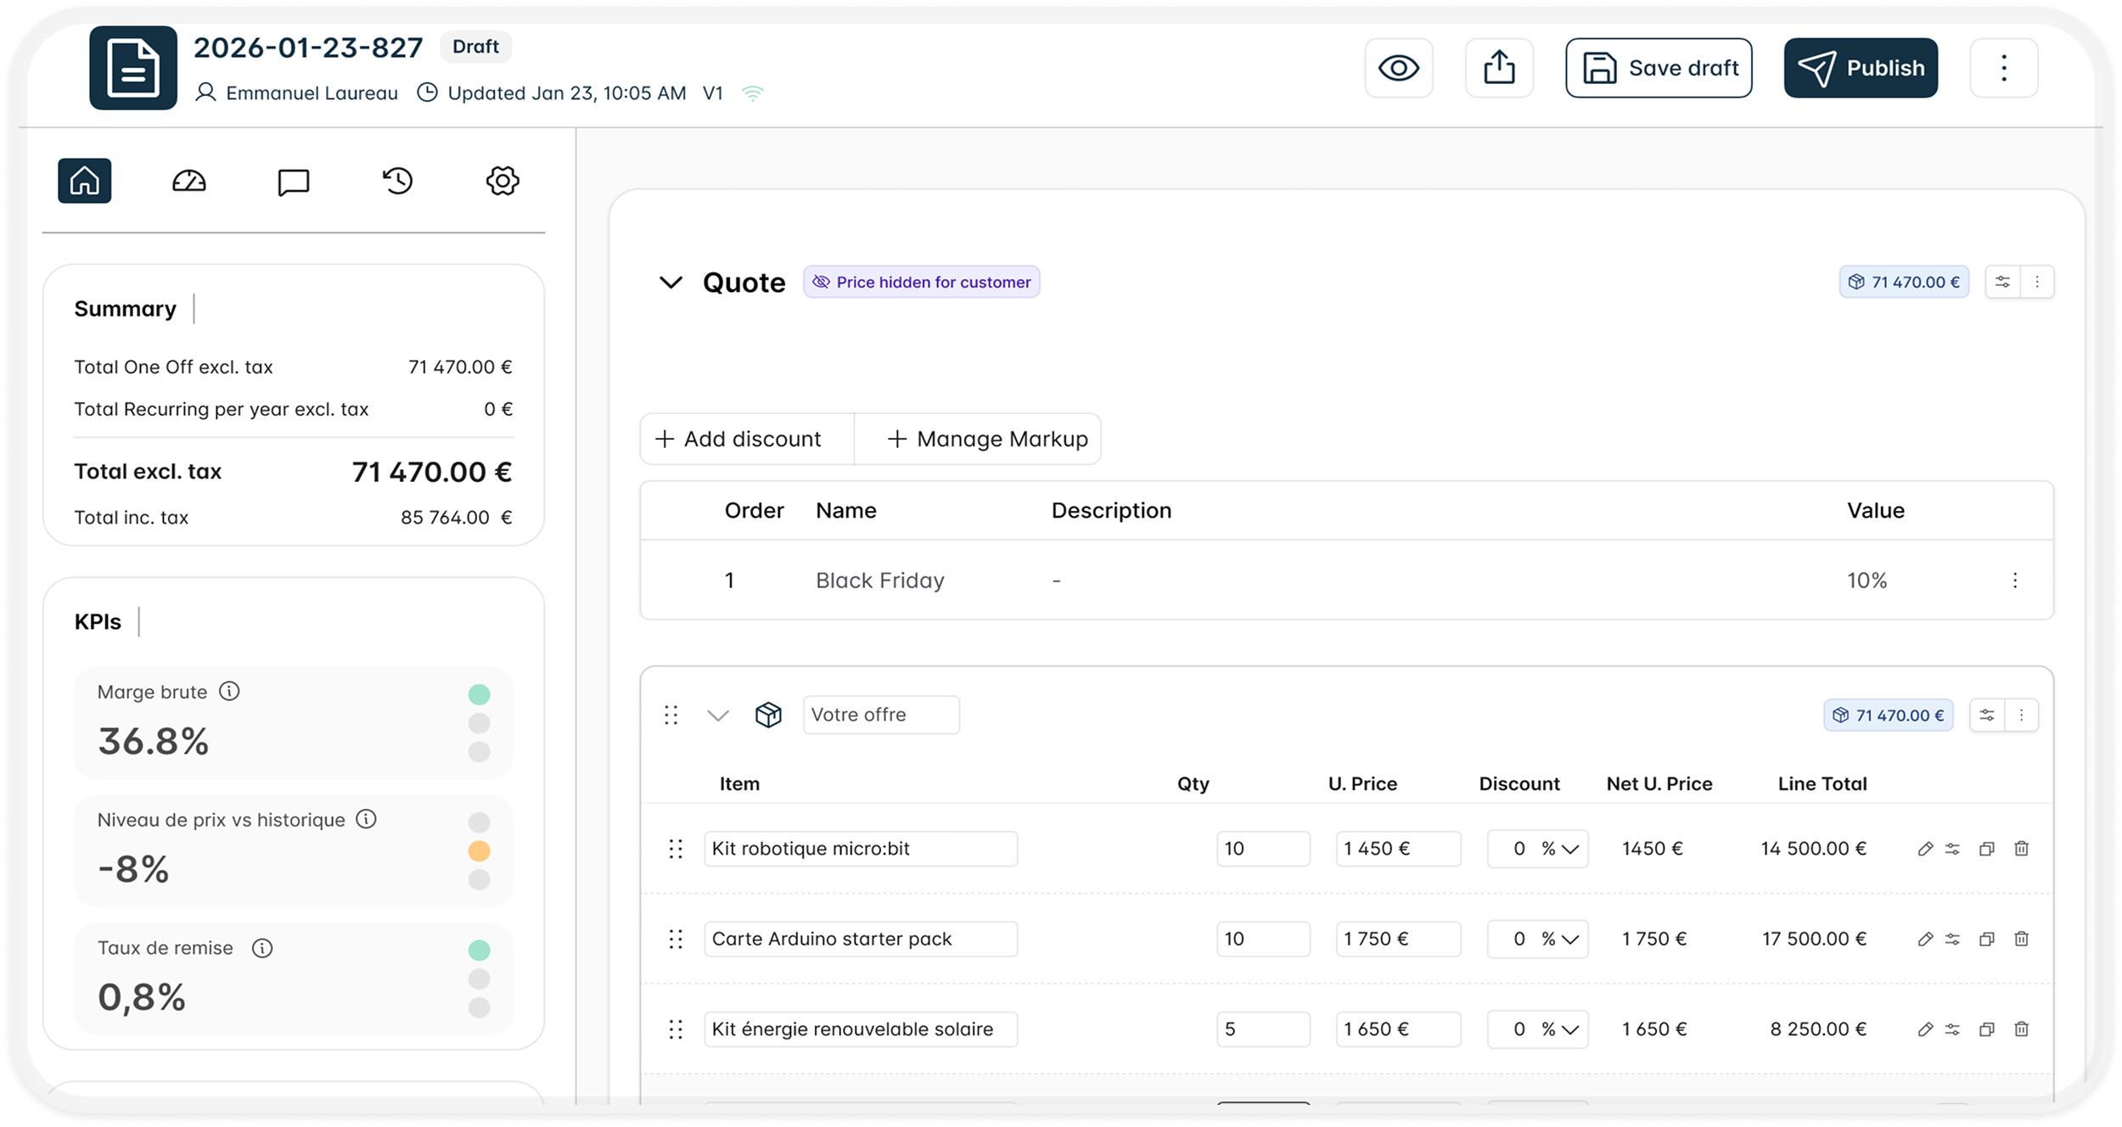Collapse the Votre offre group chevron
Screen dimensions: 2122x1127
pyautogui.click(x=718, y=715)
